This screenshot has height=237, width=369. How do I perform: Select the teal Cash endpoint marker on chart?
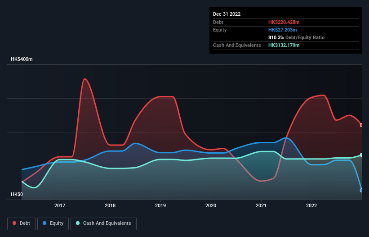pyautogui.click(x=361, y=155)
